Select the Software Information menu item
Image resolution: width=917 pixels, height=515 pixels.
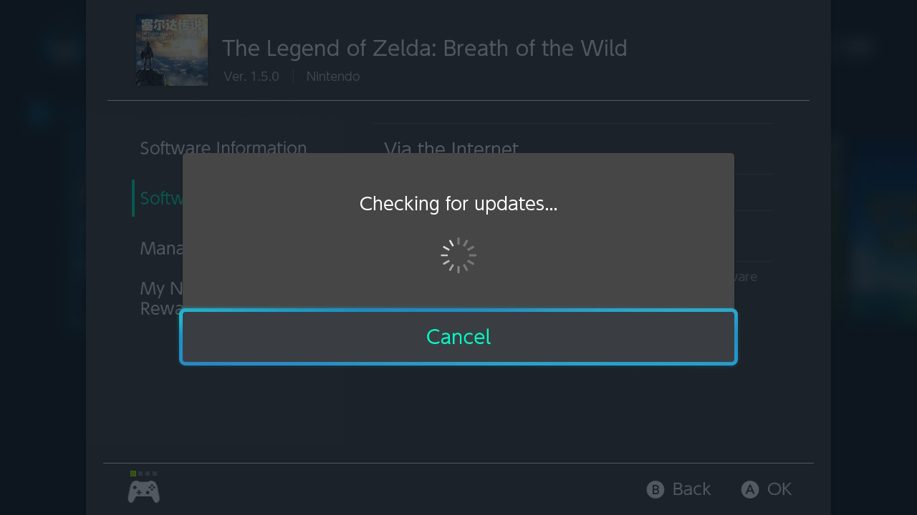[x=223, y=148]
